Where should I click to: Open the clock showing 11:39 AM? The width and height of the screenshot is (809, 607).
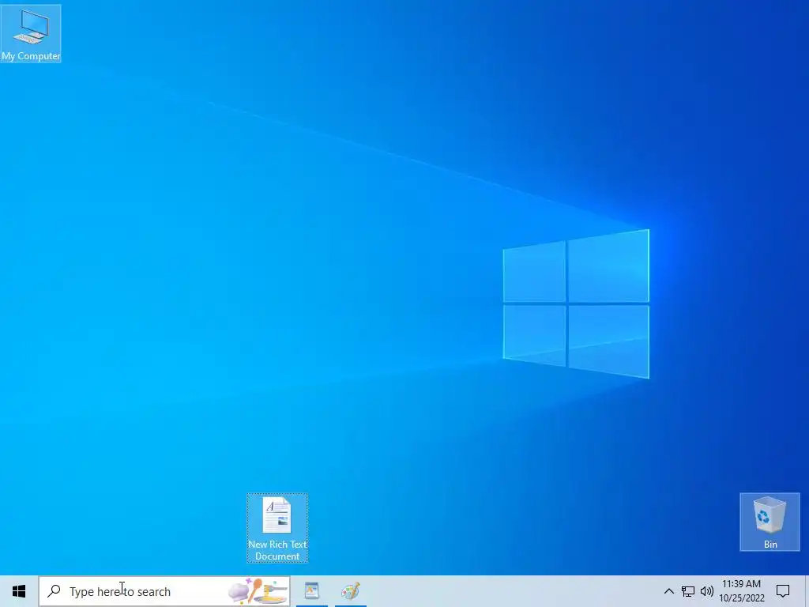pyautogui.click(x=741, y=591)
